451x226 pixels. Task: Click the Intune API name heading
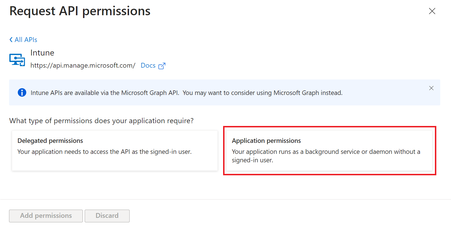[42, 53]
